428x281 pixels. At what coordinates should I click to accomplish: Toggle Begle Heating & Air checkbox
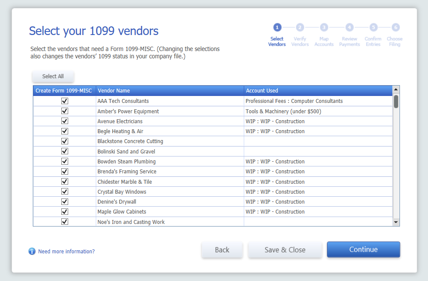point(65,131)
